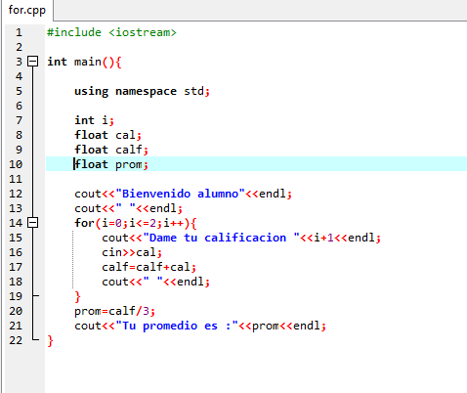Click the cout statement on line 13

[x=129, y=208]
